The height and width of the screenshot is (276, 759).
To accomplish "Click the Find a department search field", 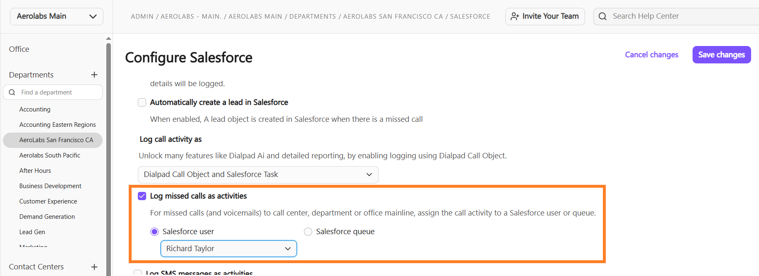I will pyautogui.click(x=53, y=92).
